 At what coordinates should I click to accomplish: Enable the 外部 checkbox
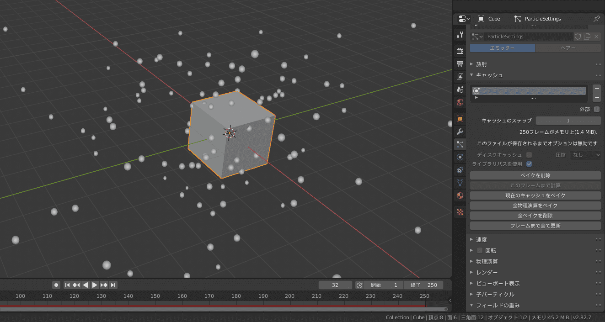click(597, 109)
